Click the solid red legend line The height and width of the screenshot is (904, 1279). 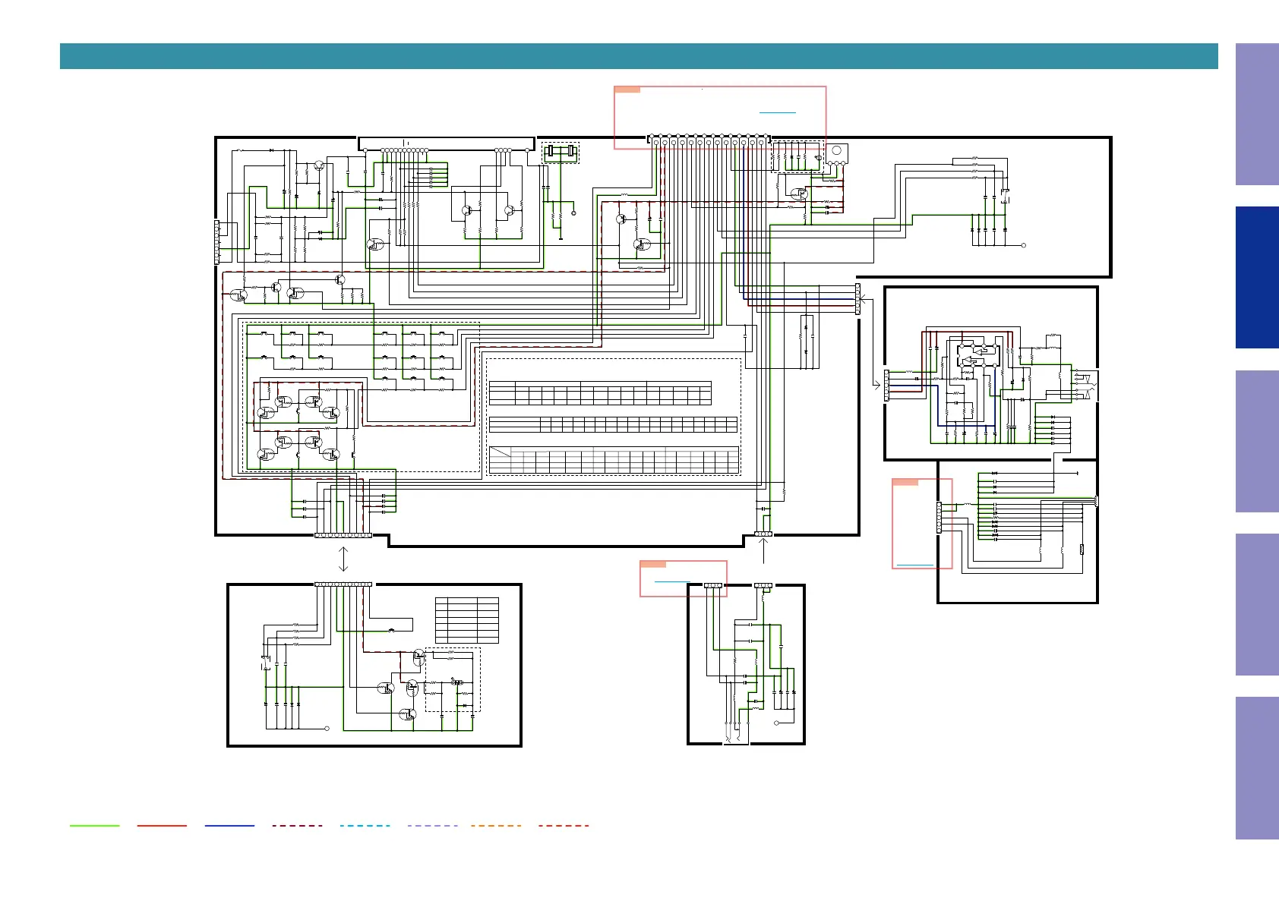162,826
